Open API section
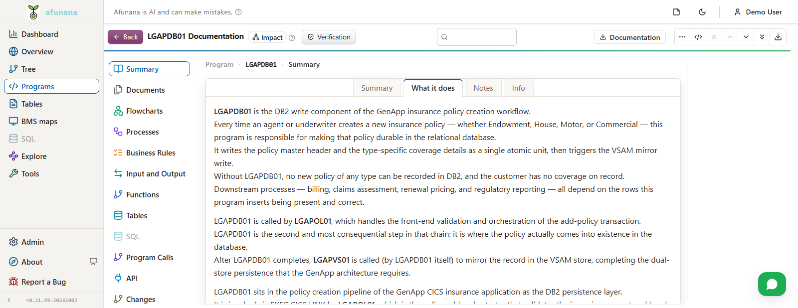The width and height of the screenshot is (798, 308). point(149,278)
